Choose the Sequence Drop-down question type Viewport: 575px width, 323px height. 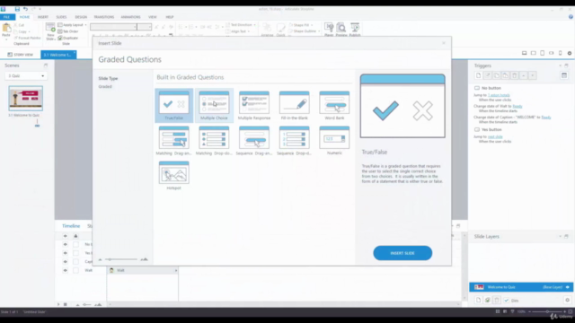coord(294,141)
